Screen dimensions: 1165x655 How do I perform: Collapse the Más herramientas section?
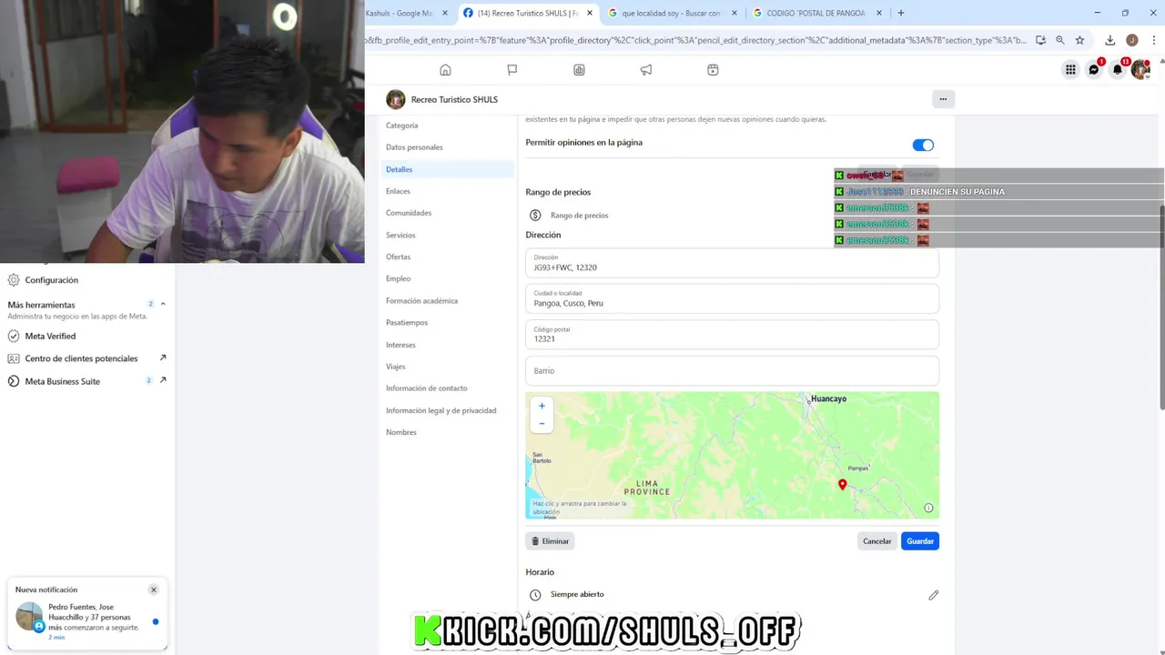pos(163,304)
